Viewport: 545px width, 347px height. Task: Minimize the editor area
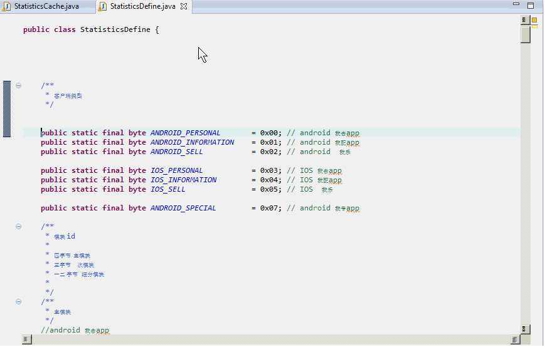pyautogui.click(x=516, y=4)
